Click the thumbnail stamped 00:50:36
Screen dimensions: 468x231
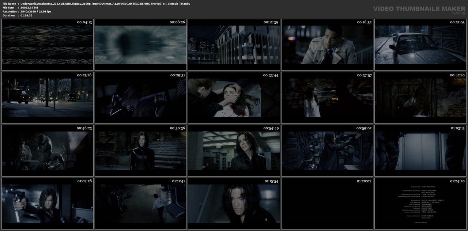tap(140, 151)
